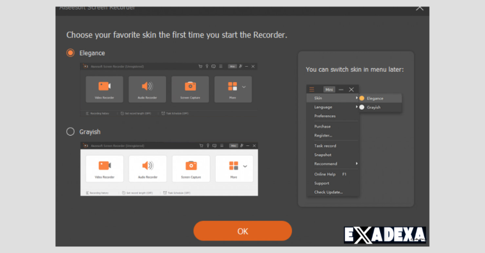
Task: Click Set record length in Grayish preview
Action: click(x=137, y=193)
